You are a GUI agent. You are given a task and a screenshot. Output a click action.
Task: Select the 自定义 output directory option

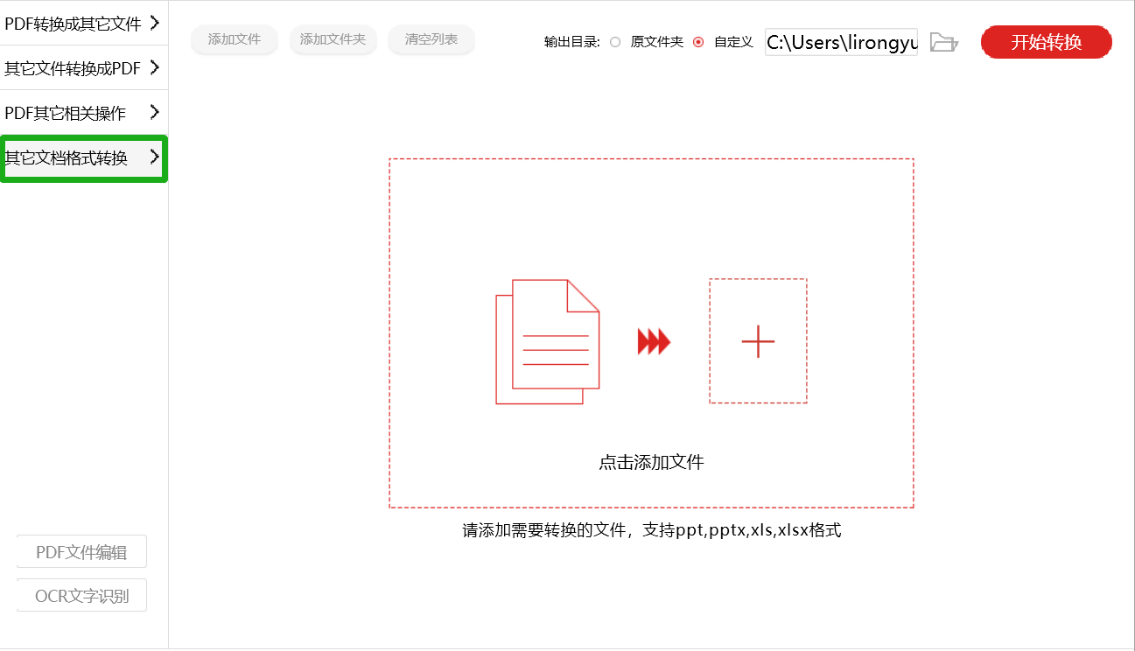tap(697, 41)
